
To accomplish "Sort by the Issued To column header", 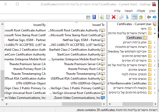I will [x=77, y=25].
